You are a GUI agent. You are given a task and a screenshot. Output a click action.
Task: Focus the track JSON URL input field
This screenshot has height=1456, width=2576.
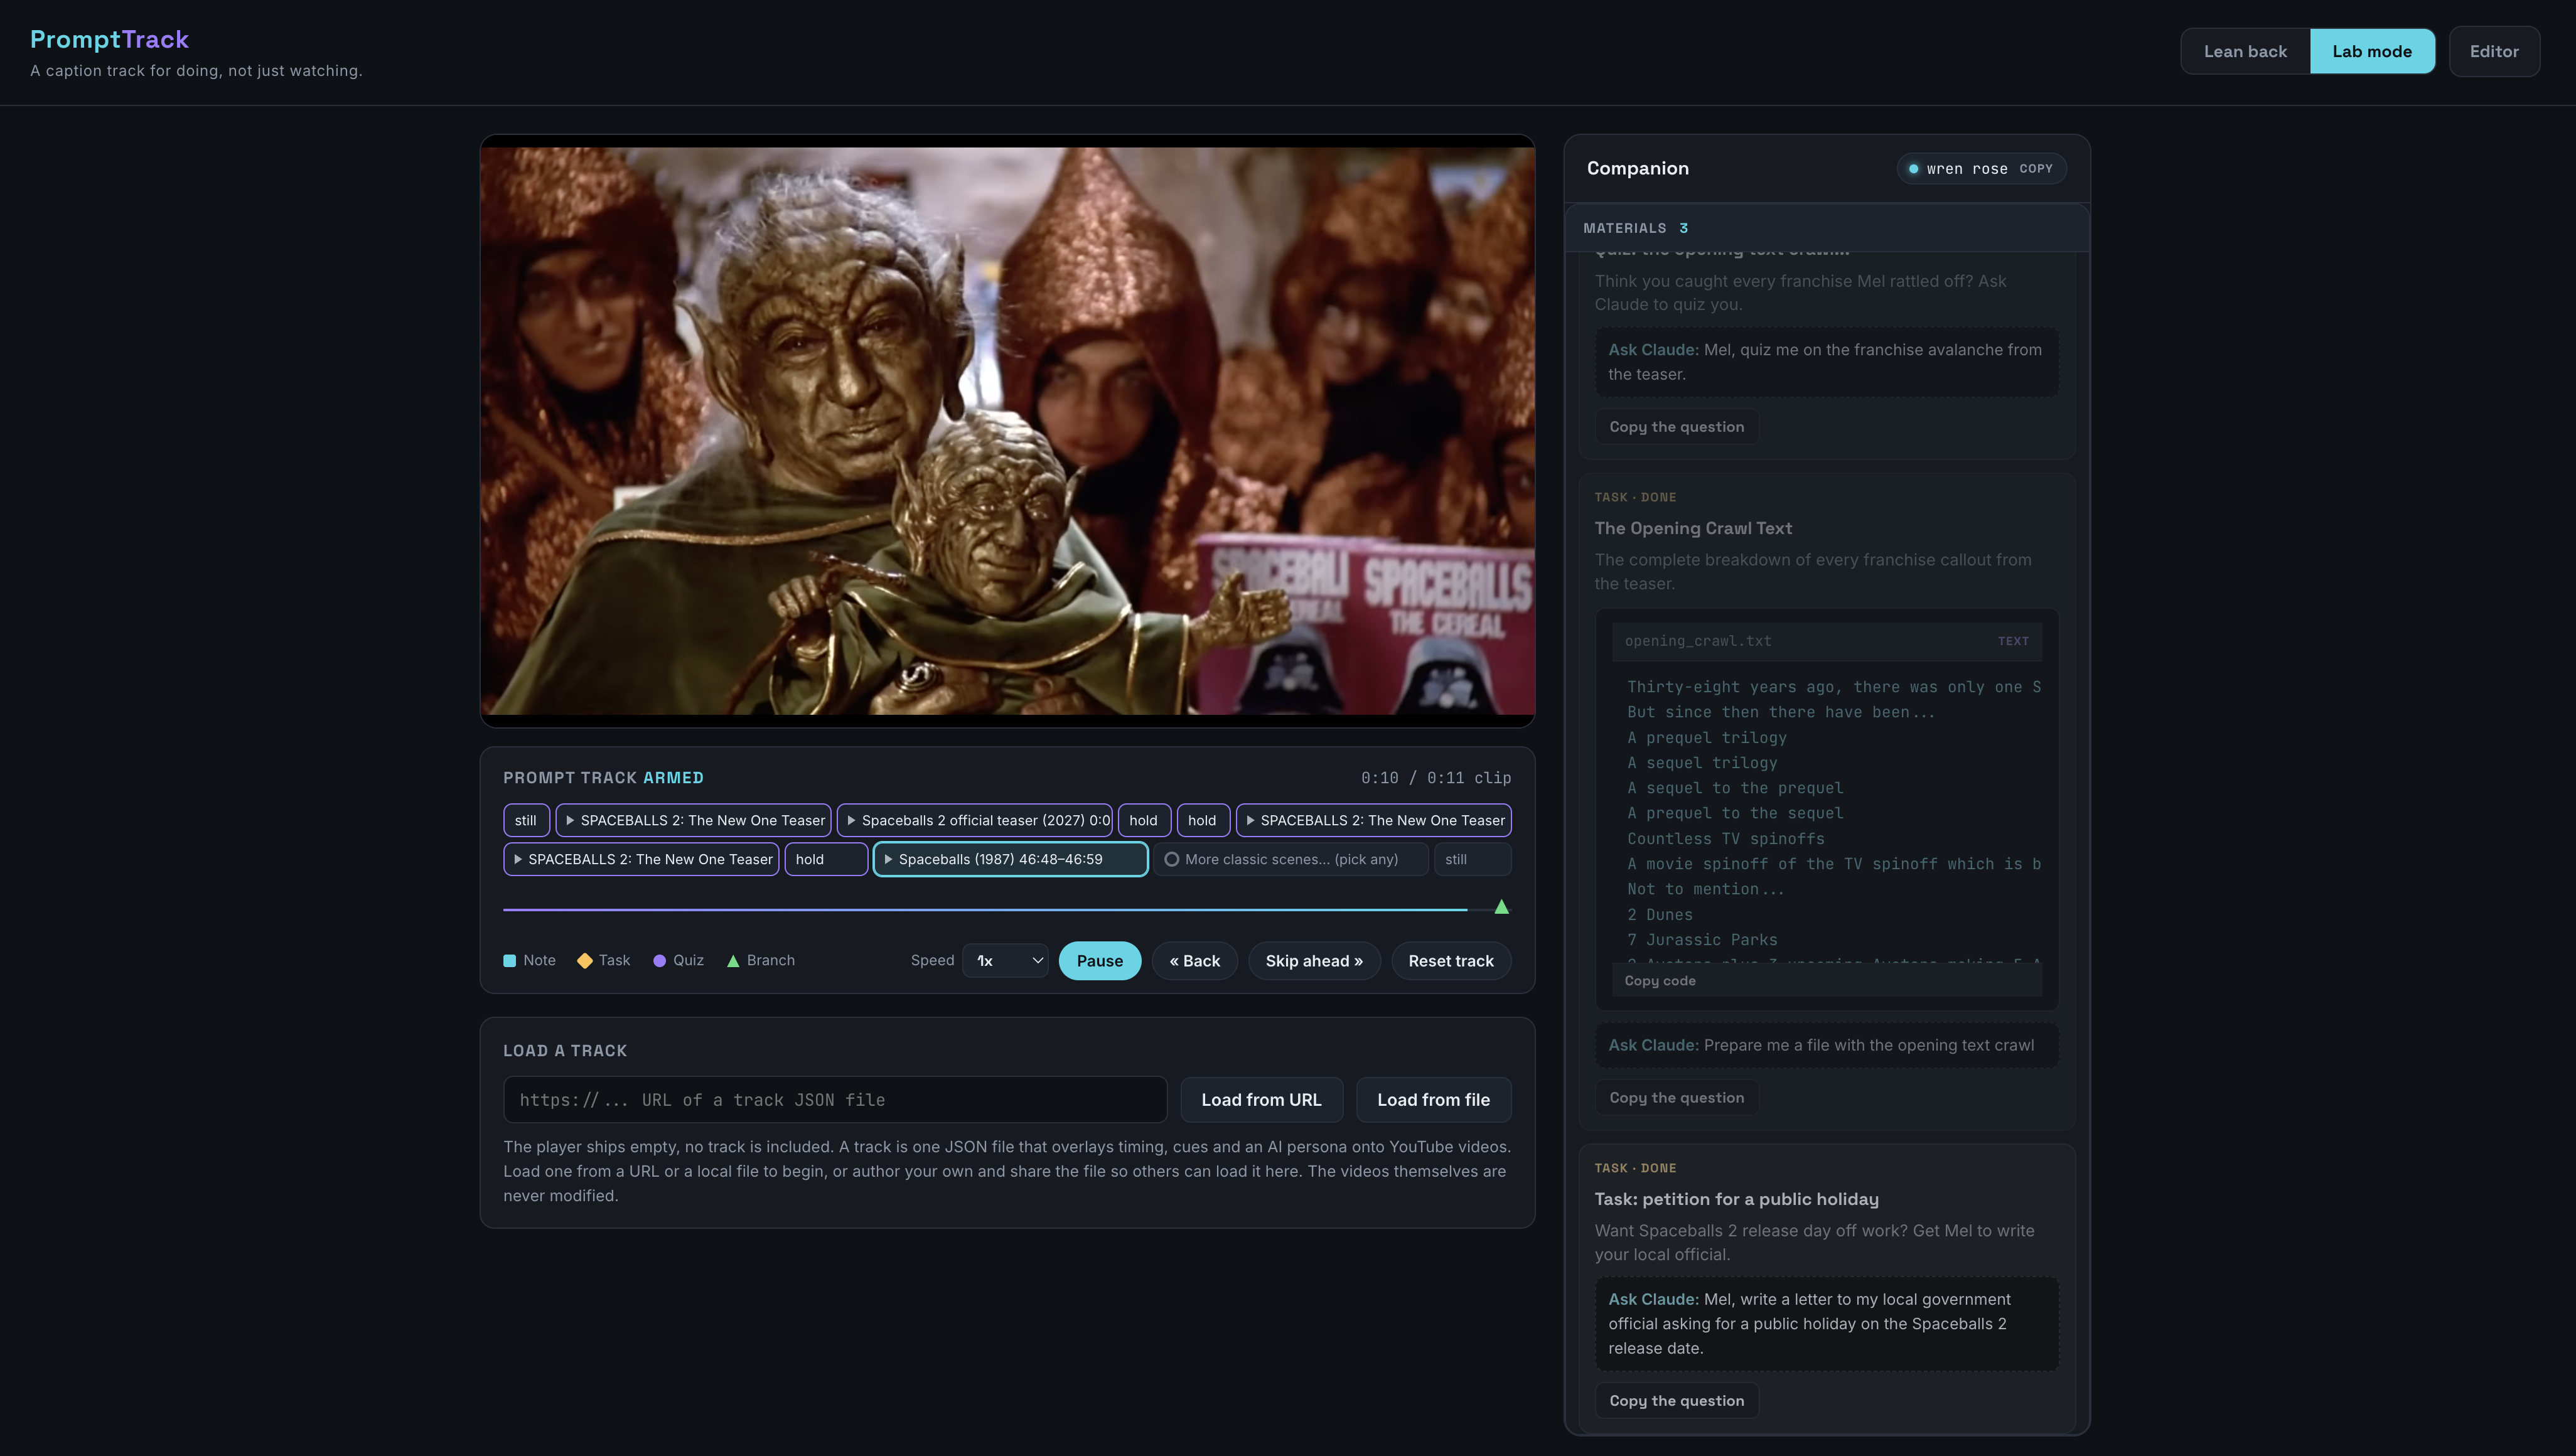(835, 1099)
